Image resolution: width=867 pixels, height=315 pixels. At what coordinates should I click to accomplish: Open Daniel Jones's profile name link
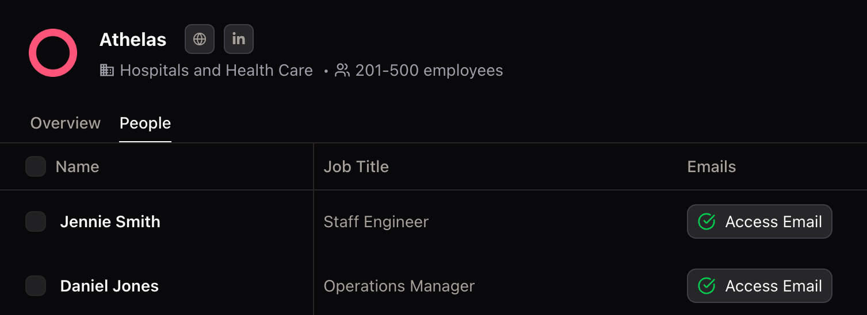pyautogui.click(x=109, y=286)
